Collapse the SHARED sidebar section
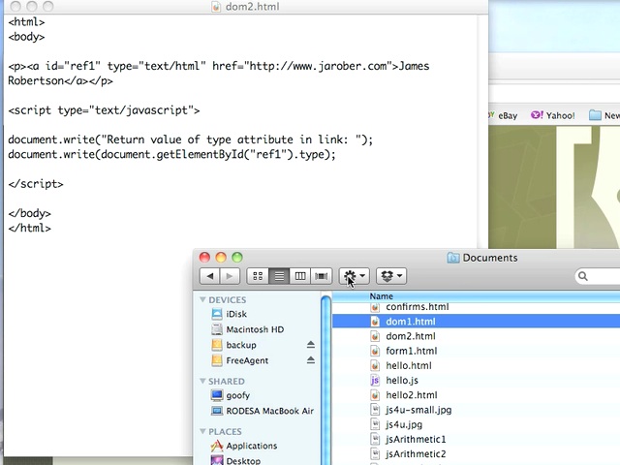620x465 pixels. coord(202,381)
